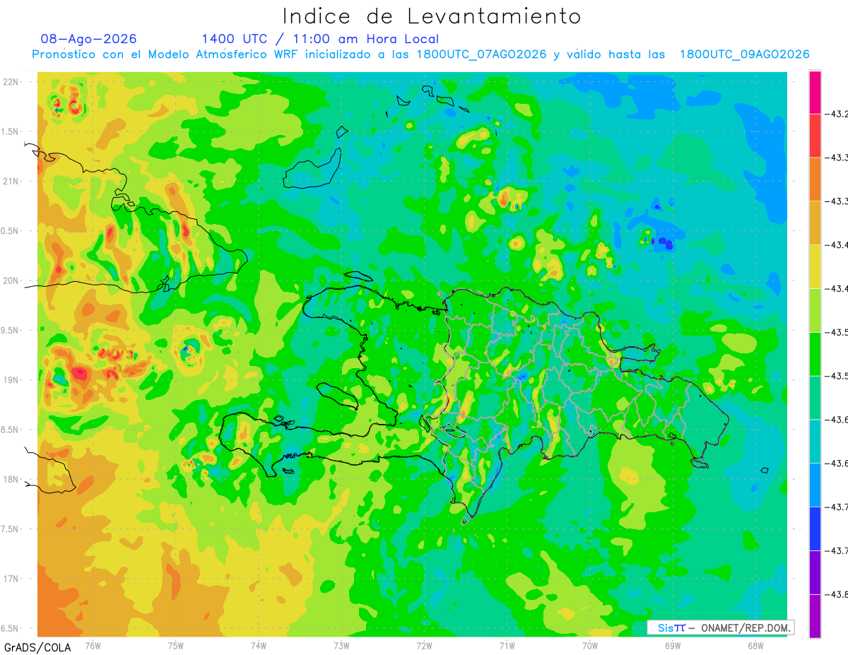Click the "20N" latitude label
The width and height of the screenshot is (848, 655).
(11, 281)
